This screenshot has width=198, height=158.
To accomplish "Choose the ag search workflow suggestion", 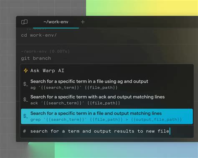I will [107, 84].
